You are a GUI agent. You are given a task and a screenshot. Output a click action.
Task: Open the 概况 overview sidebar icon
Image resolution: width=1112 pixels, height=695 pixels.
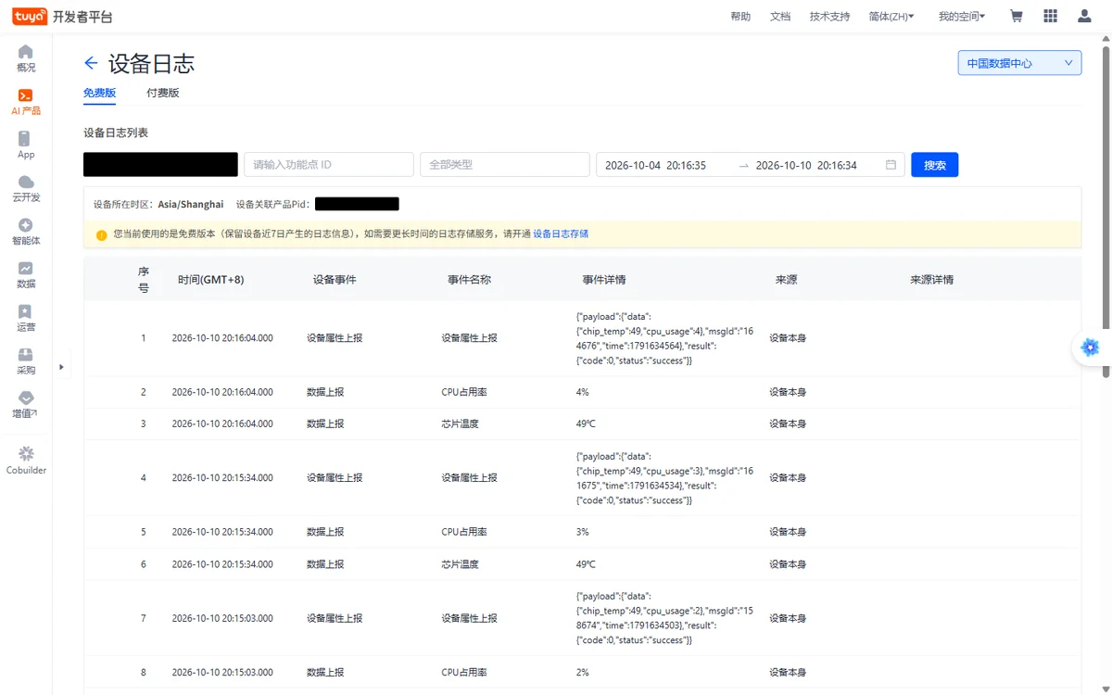[x=26, y=58]
